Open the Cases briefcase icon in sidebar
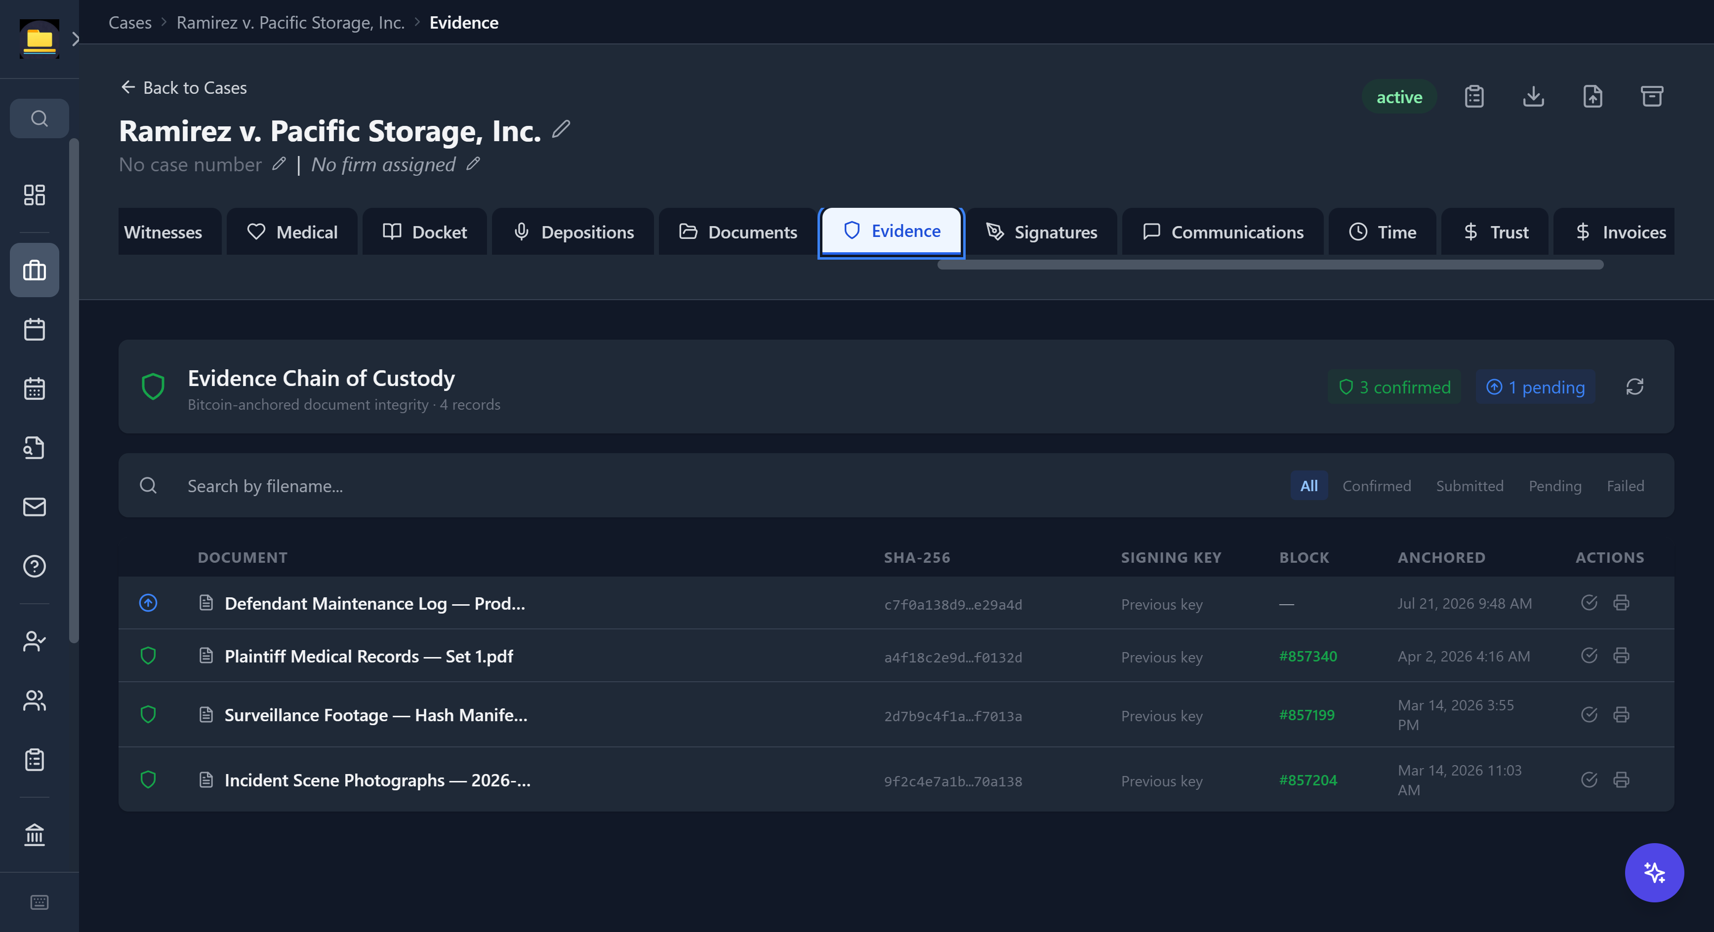The width and height of the screenshot is (1714, 932). point(35,270)
